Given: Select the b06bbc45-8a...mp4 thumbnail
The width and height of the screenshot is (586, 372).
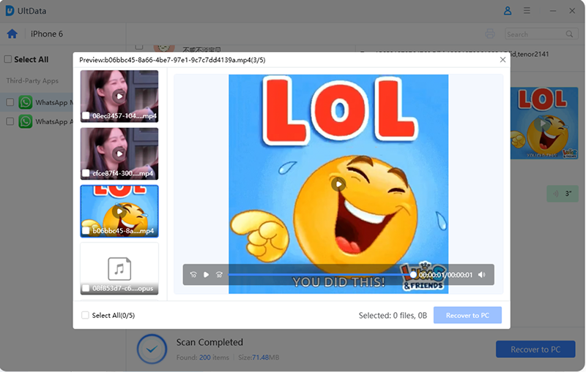Looking at the screenshot, I should click(x=119, y=211).
